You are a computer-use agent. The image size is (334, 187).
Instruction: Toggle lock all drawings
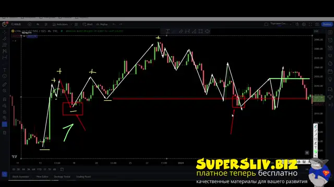[5, 112]
